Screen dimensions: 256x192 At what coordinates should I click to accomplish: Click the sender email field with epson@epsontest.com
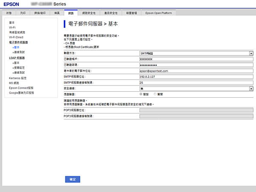point(196,71)
